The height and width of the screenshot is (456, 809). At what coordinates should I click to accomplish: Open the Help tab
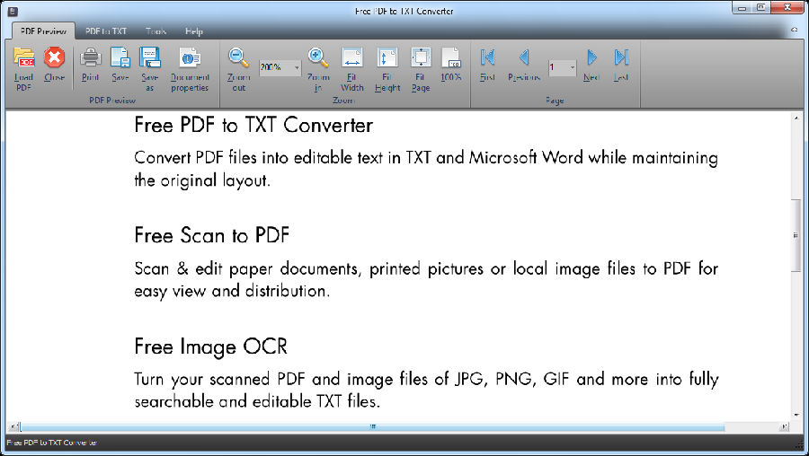tap(194, 31)
